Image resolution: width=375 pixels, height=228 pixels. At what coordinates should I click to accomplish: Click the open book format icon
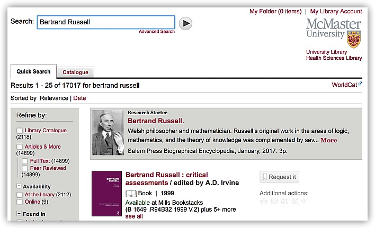(x=131, y=193)
